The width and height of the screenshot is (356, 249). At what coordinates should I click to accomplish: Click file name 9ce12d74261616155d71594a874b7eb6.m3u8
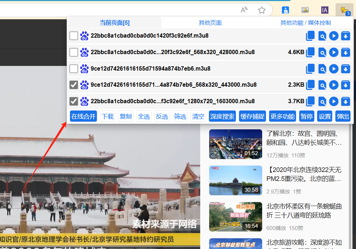150,69
